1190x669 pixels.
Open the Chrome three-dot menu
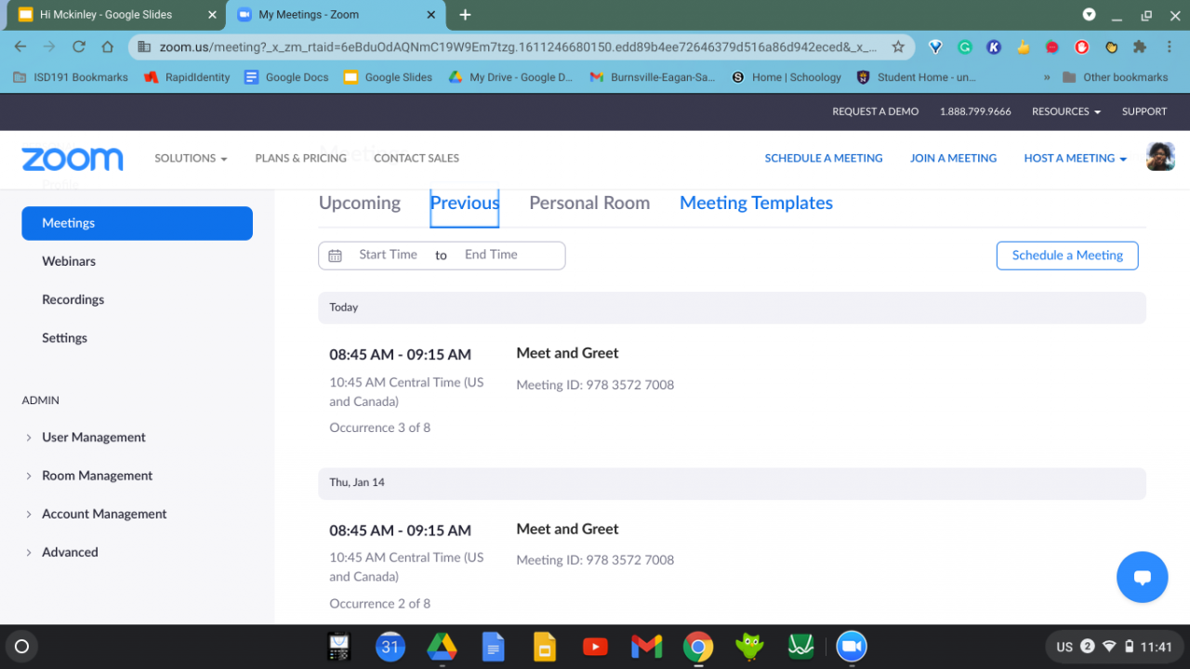tap(1170, 46)
